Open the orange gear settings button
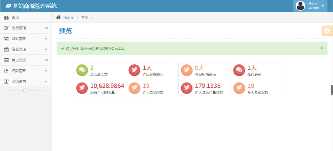333x151 pixels. coord(327,31)
